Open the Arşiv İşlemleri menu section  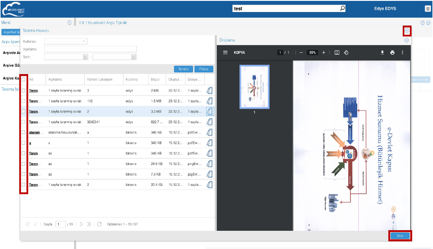[x=11, y=42]
